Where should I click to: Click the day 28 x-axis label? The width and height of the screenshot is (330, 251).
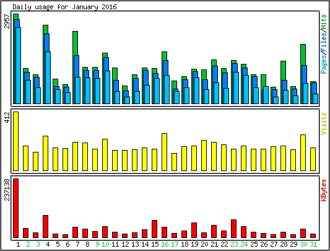click(284, 244)
